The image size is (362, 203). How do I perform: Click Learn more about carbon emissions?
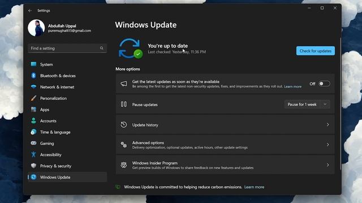[254, 187]
